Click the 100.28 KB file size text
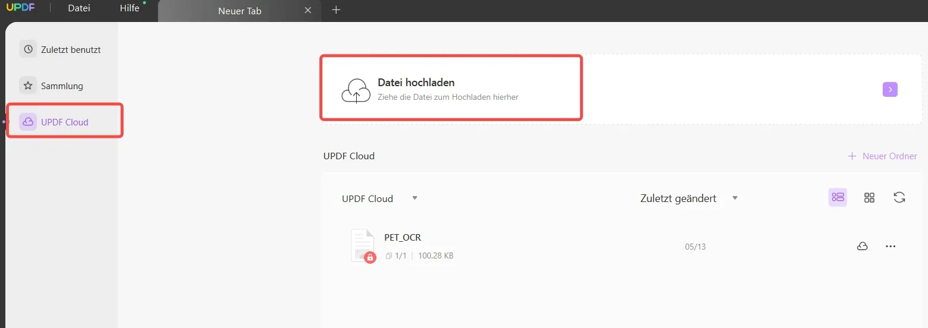The width and height of the screenshot is (928, 328). pyautogui.click(x=435, y=256)
